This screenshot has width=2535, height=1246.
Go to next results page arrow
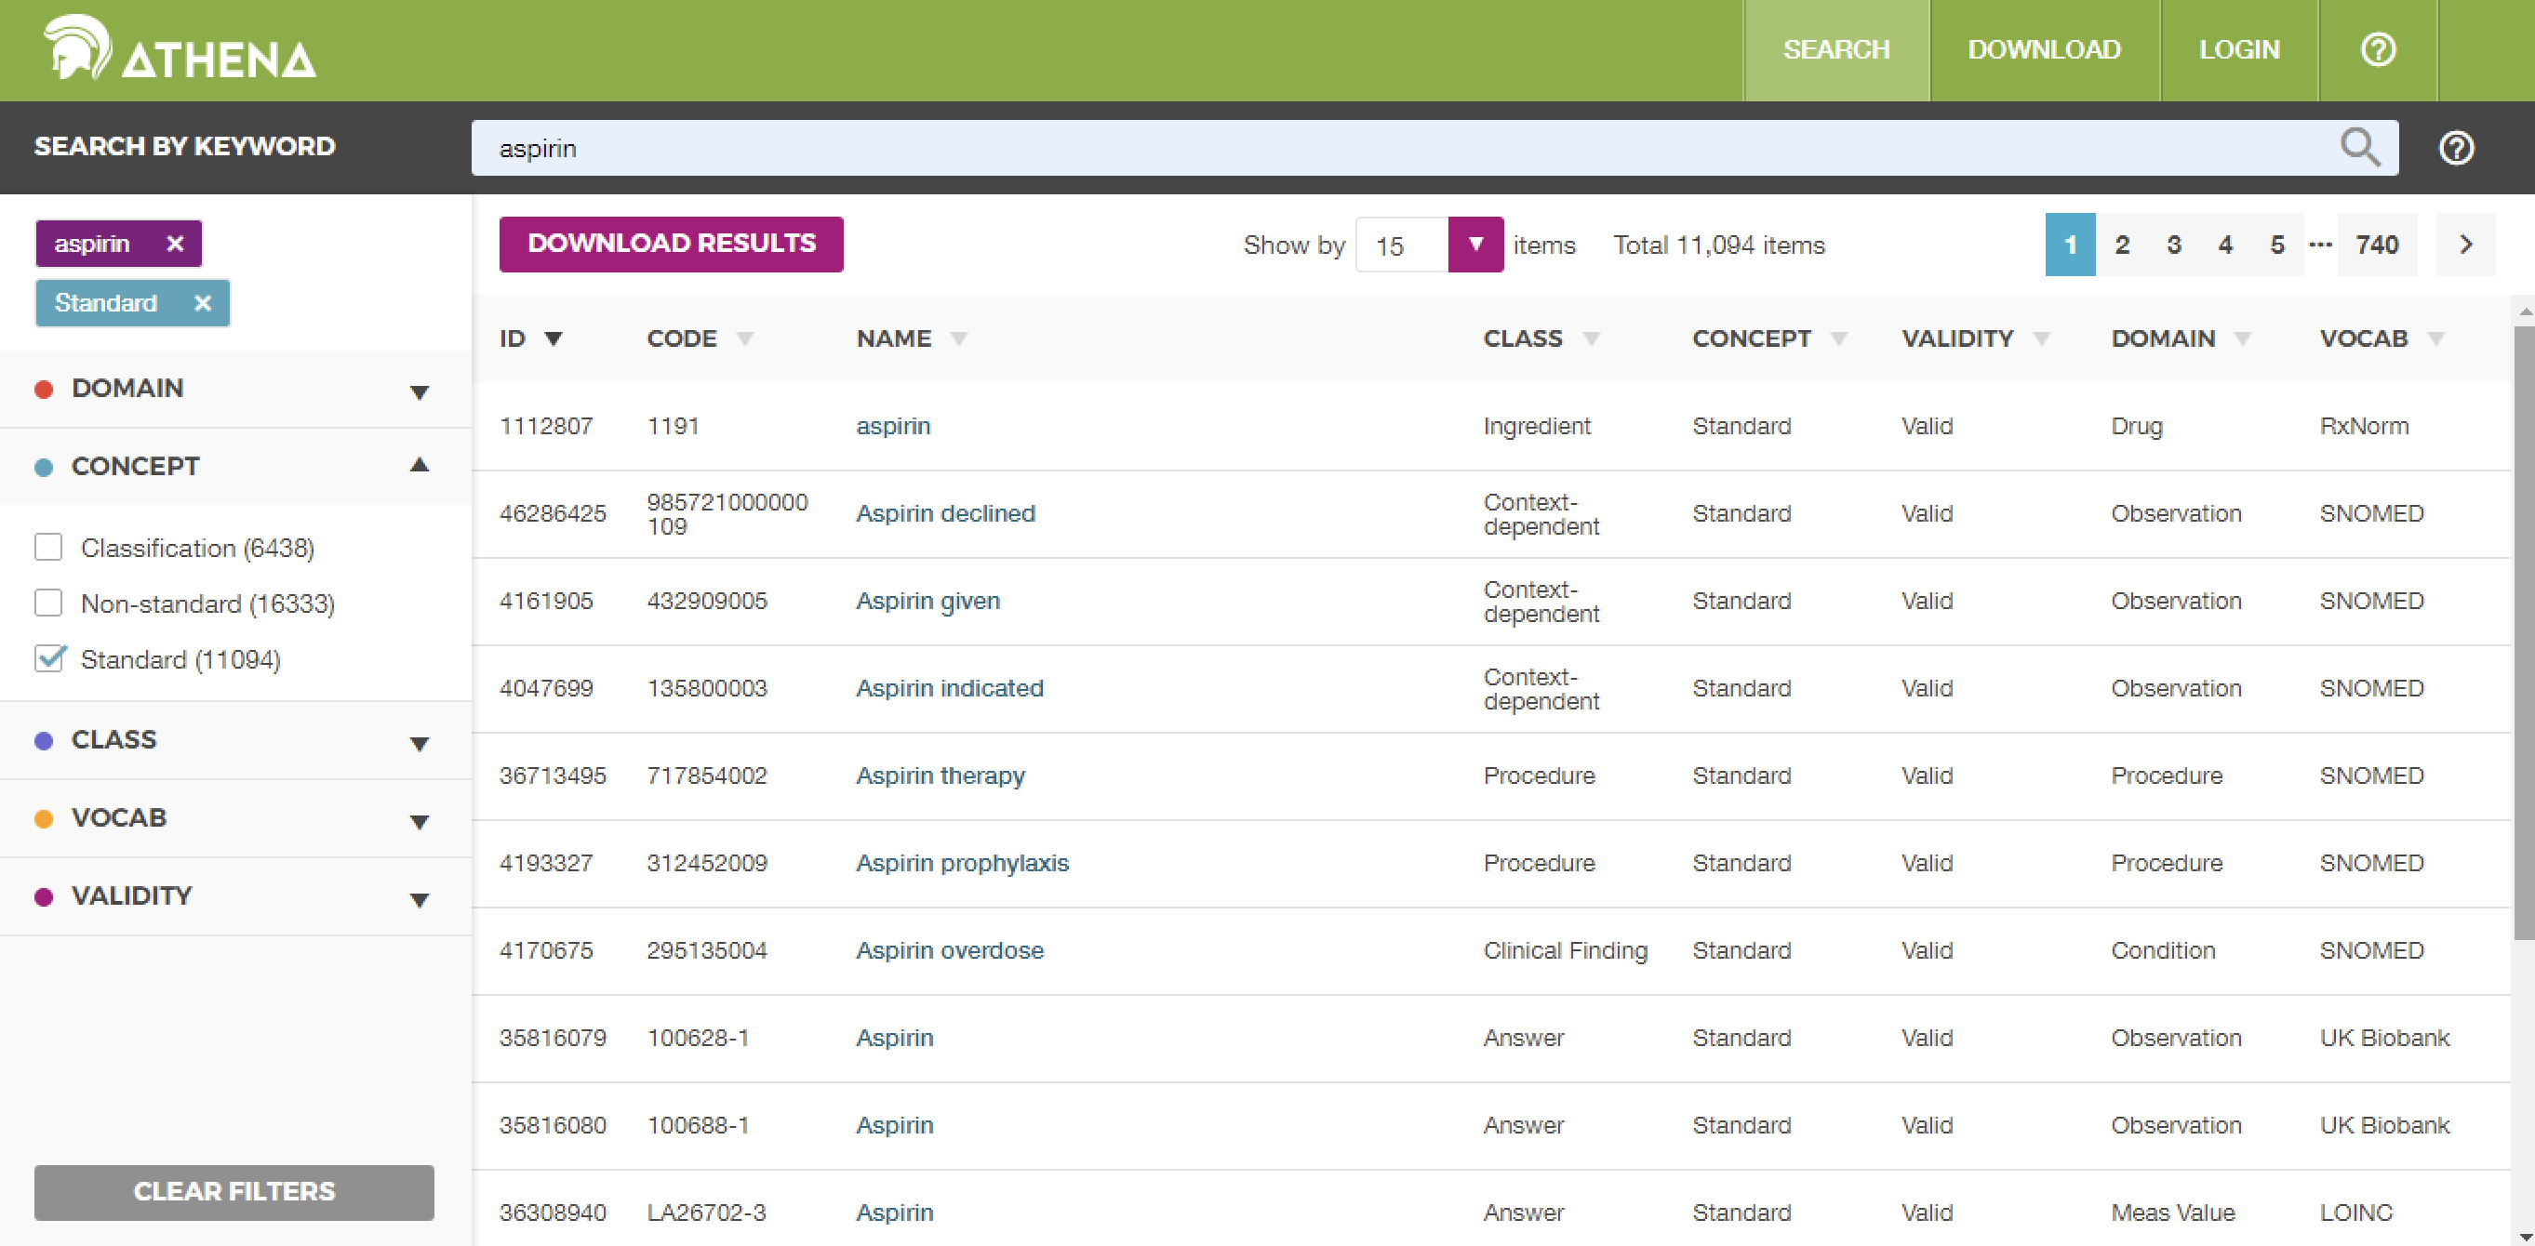click(2465, 245)
